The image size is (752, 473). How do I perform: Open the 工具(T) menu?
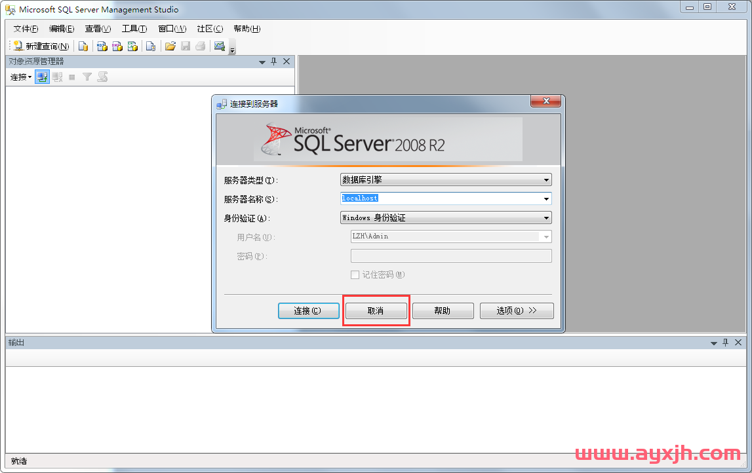tap(134, 29)
